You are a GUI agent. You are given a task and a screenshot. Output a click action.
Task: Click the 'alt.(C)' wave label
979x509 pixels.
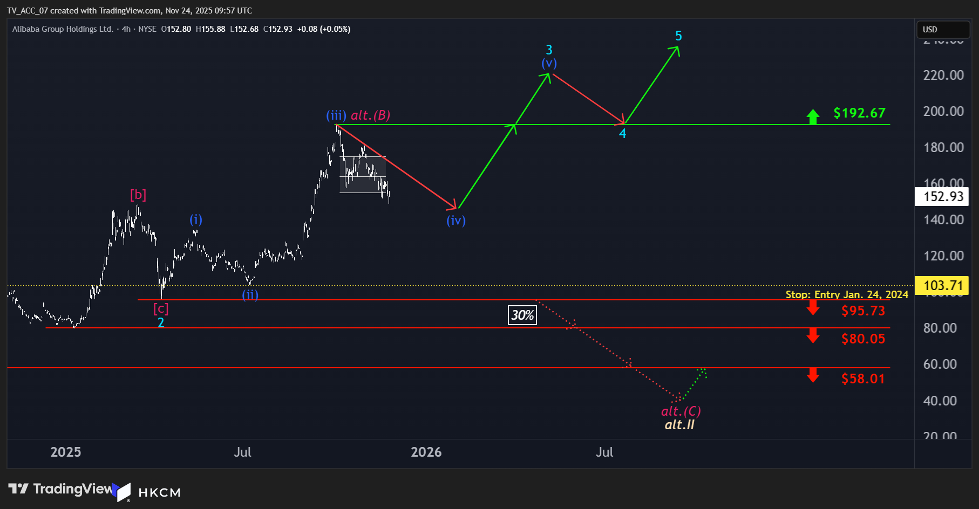tap(681, 411)
